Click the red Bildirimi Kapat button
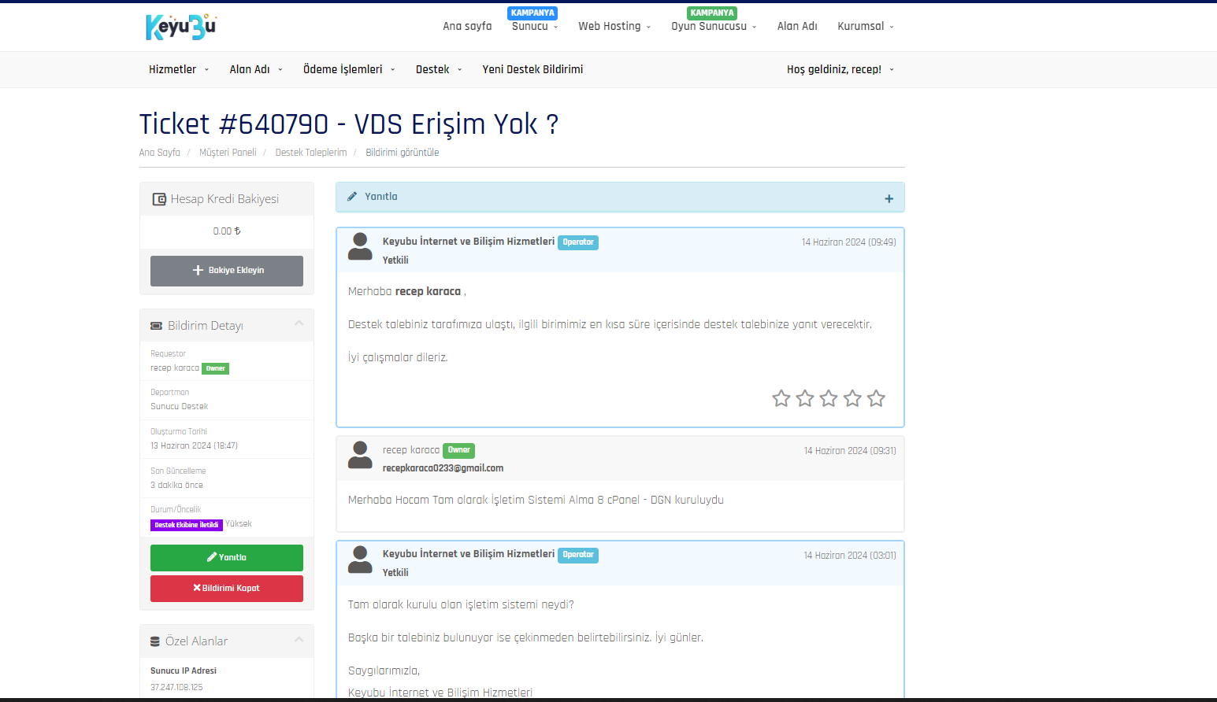Screen dimensions: 1217x702 [x=227, y=589]
